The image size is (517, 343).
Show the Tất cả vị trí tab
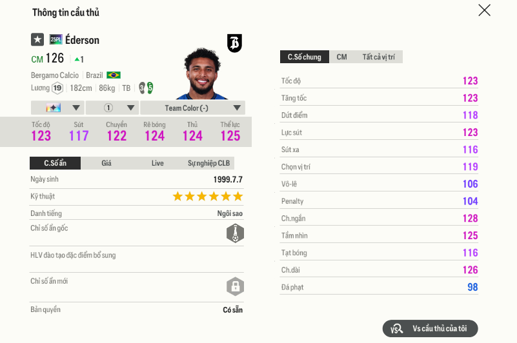(x=379, y=57)
